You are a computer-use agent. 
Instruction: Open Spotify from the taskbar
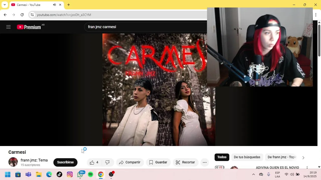(x=90, y=174)
